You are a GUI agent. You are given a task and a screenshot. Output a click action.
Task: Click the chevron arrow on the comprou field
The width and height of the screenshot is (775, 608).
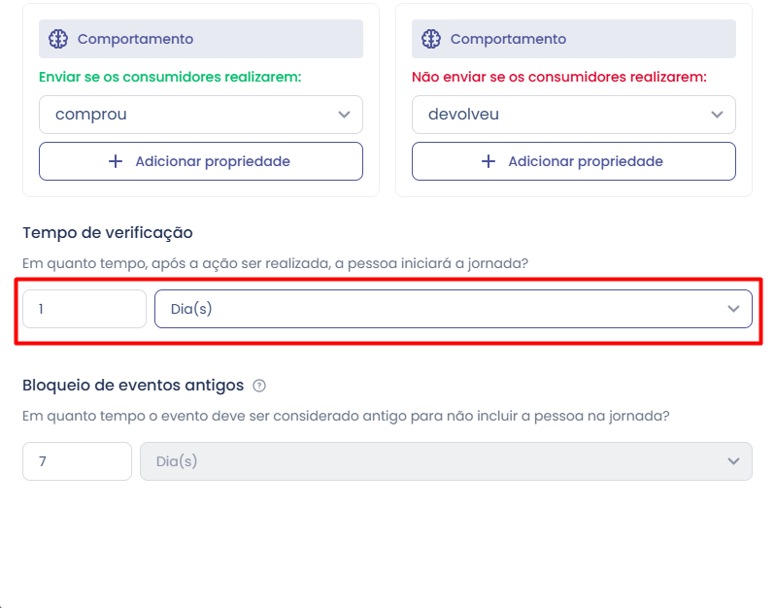(344, 115)
